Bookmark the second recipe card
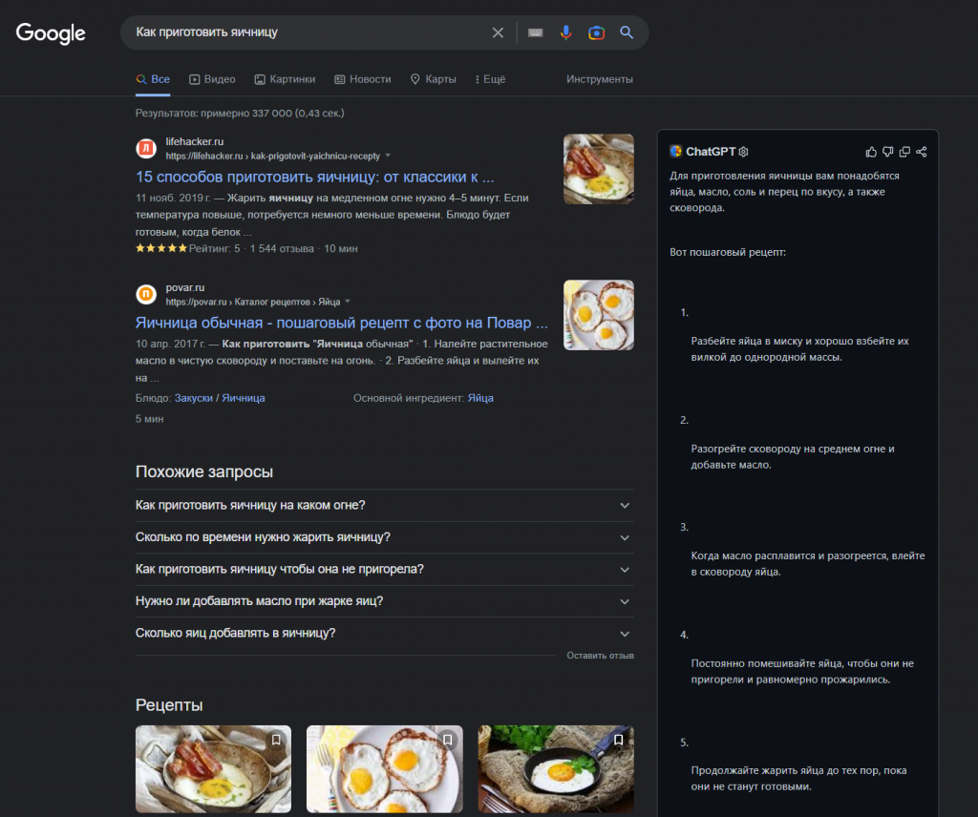Screen dimensions: 978x817 click(447, 740)
